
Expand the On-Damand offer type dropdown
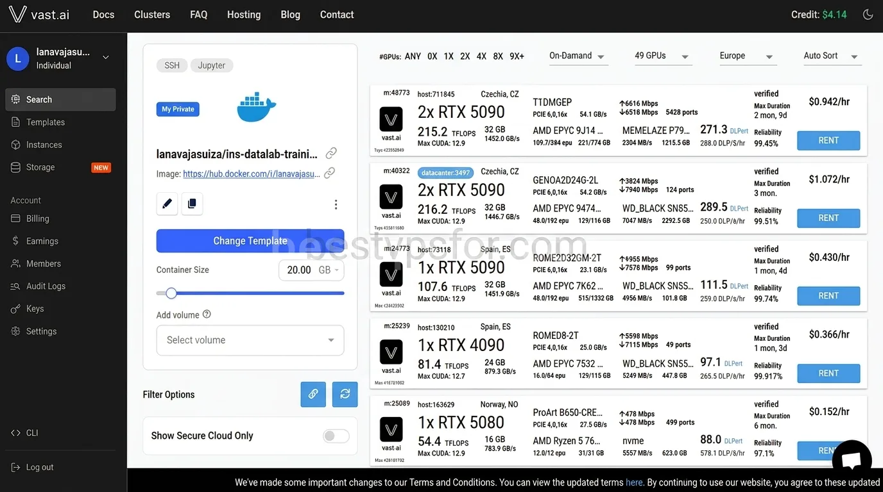coord(576,56)
